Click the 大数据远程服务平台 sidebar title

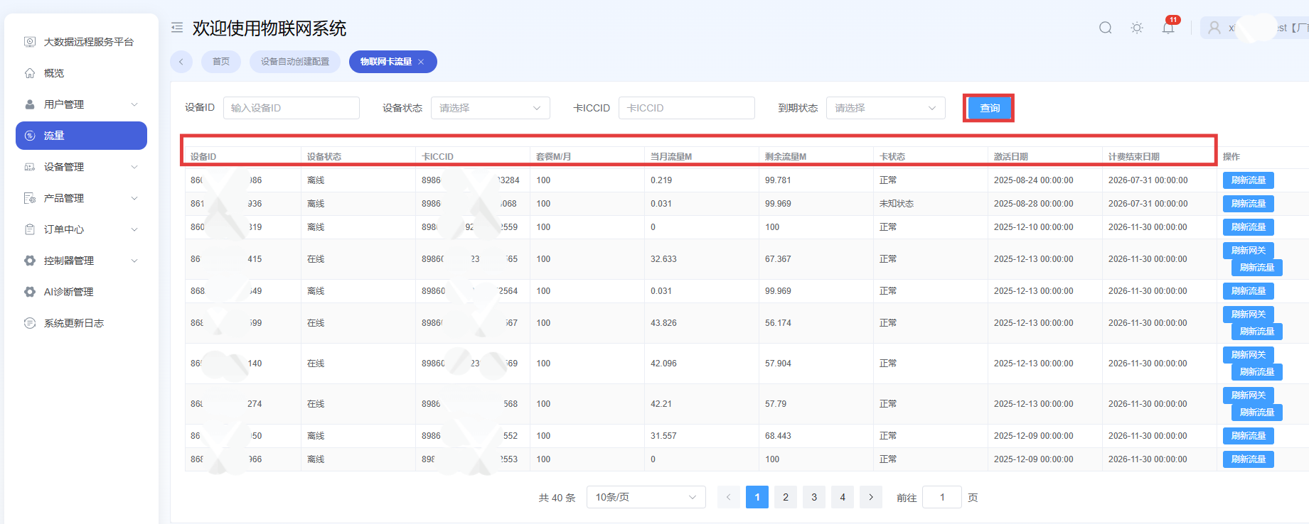click(x=89, y=42)
